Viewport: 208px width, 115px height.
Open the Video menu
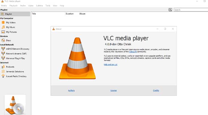[x=31, y=6]
